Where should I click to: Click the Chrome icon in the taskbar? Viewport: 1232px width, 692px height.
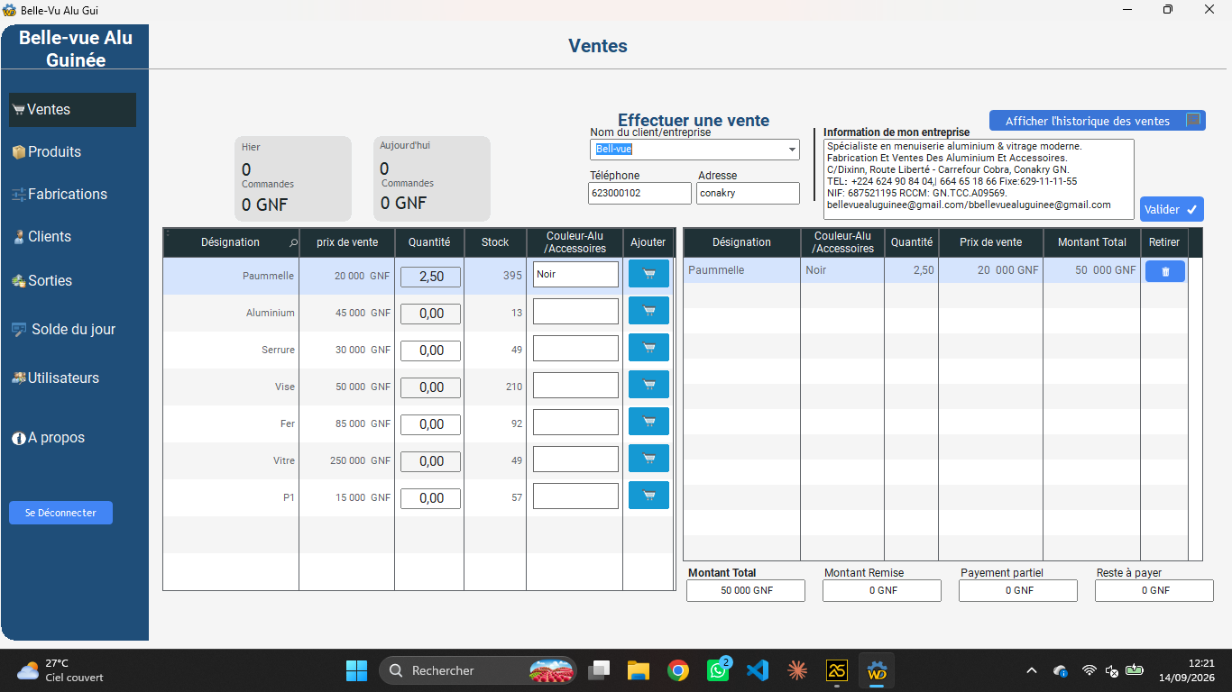click(x=678, y=670)
